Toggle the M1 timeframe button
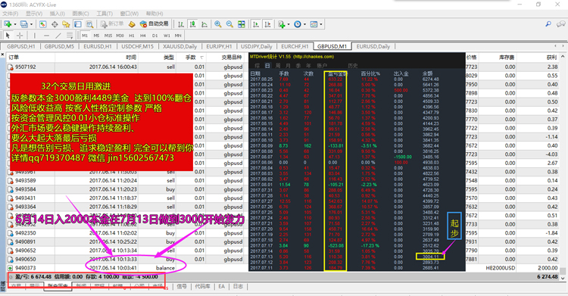This screenshot has height=296, width=568. pos(85,36)
